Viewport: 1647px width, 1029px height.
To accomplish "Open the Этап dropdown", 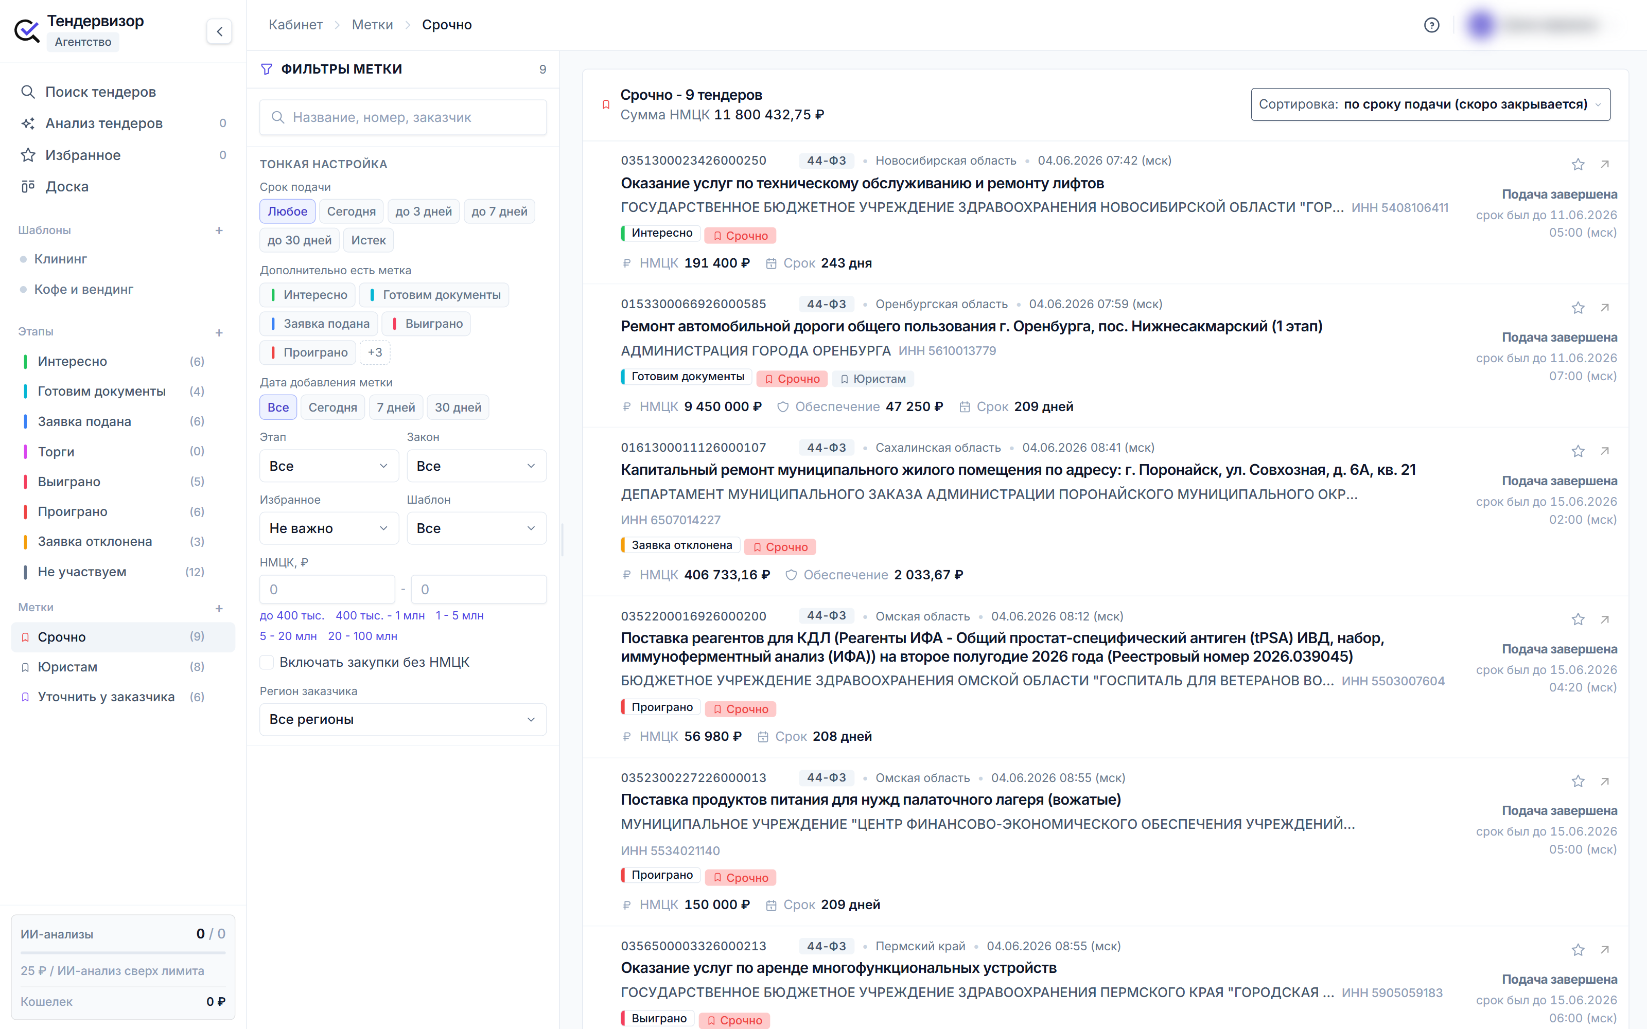I will pyautogui.click(x=329, y=466).
